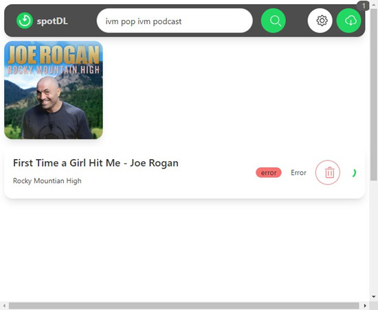Click 'First Time a Girl Hit Me - Joe Rogan' title
The width and height of the screenshot is (378, 310).
point(96,163)
